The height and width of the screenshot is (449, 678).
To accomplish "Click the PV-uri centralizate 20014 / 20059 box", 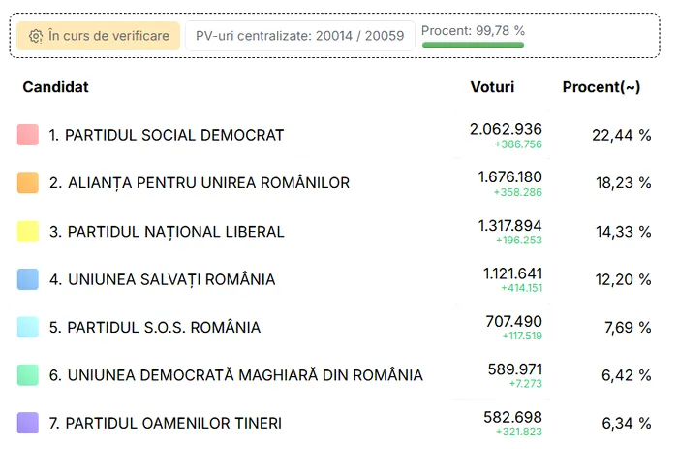I will pyautogui.click(x=299, y=36).
